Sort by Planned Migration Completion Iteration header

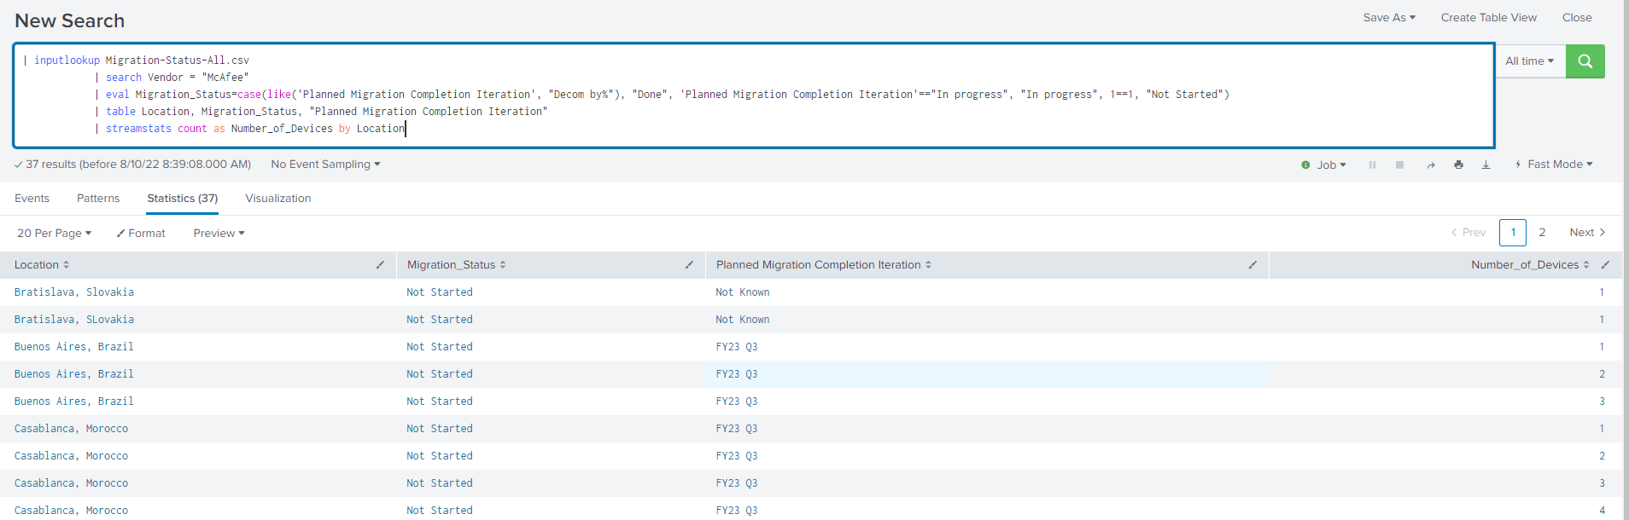[x=824, y=265]
